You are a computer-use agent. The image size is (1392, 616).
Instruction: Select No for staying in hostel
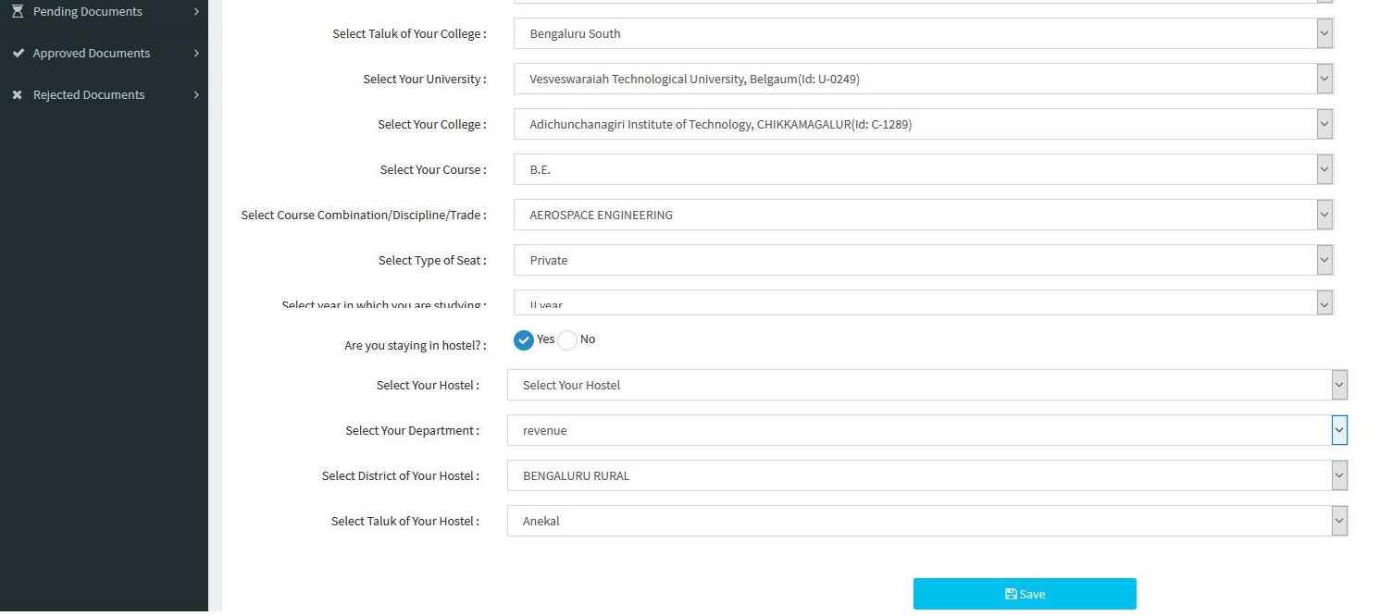coord(566,339)
